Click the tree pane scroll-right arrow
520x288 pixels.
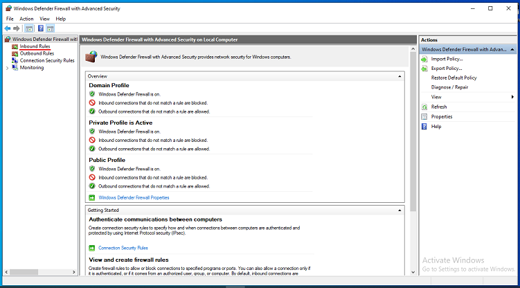click(73, 272)
